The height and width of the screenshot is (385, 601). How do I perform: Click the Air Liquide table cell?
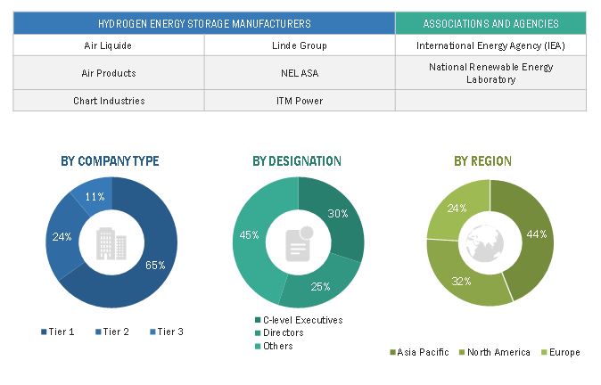tap(109, 45)
